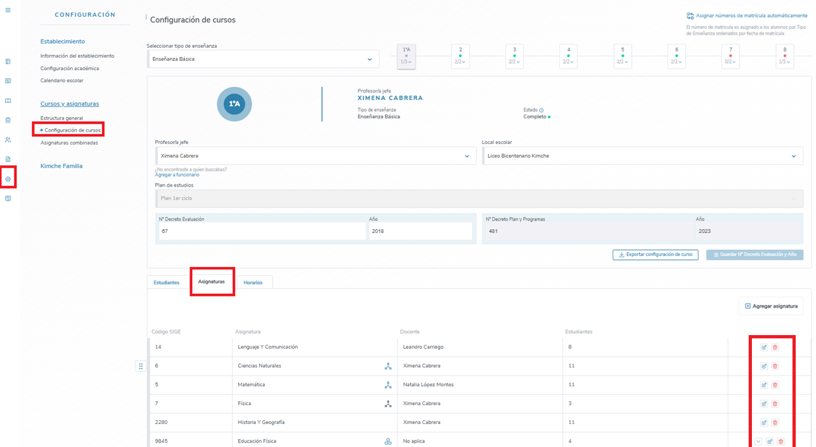Click Exportar configuración de curso button

[x=655, y=255]
